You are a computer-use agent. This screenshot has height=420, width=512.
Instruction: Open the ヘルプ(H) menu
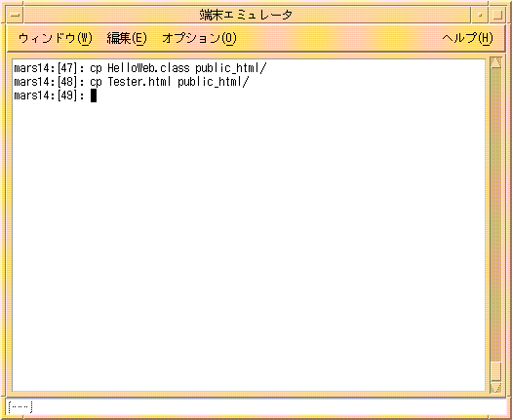[467, 39]
